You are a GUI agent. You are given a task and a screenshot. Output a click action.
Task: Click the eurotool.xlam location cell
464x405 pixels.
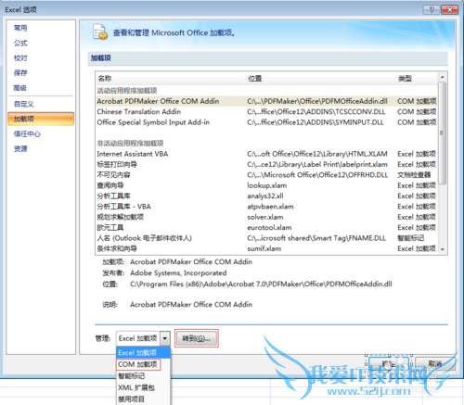click(269, 227)
